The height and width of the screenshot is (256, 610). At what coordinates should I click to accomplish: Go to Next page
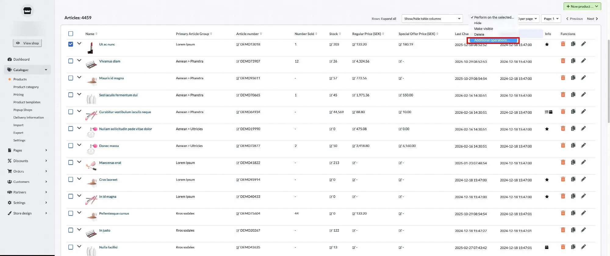click(593, 19)
